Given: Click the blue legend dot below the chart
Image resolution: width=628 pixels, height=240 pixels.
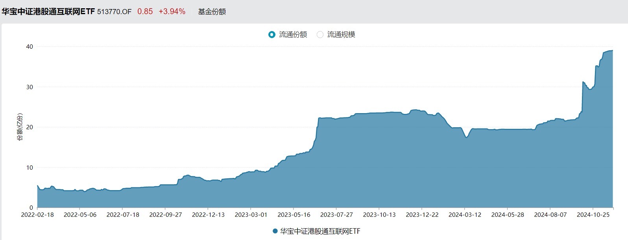Looking at the screenshot, I should tap(275, 231).
